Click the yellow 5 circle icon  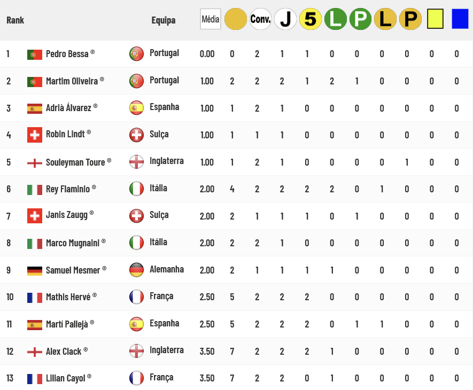pos(311,19)
